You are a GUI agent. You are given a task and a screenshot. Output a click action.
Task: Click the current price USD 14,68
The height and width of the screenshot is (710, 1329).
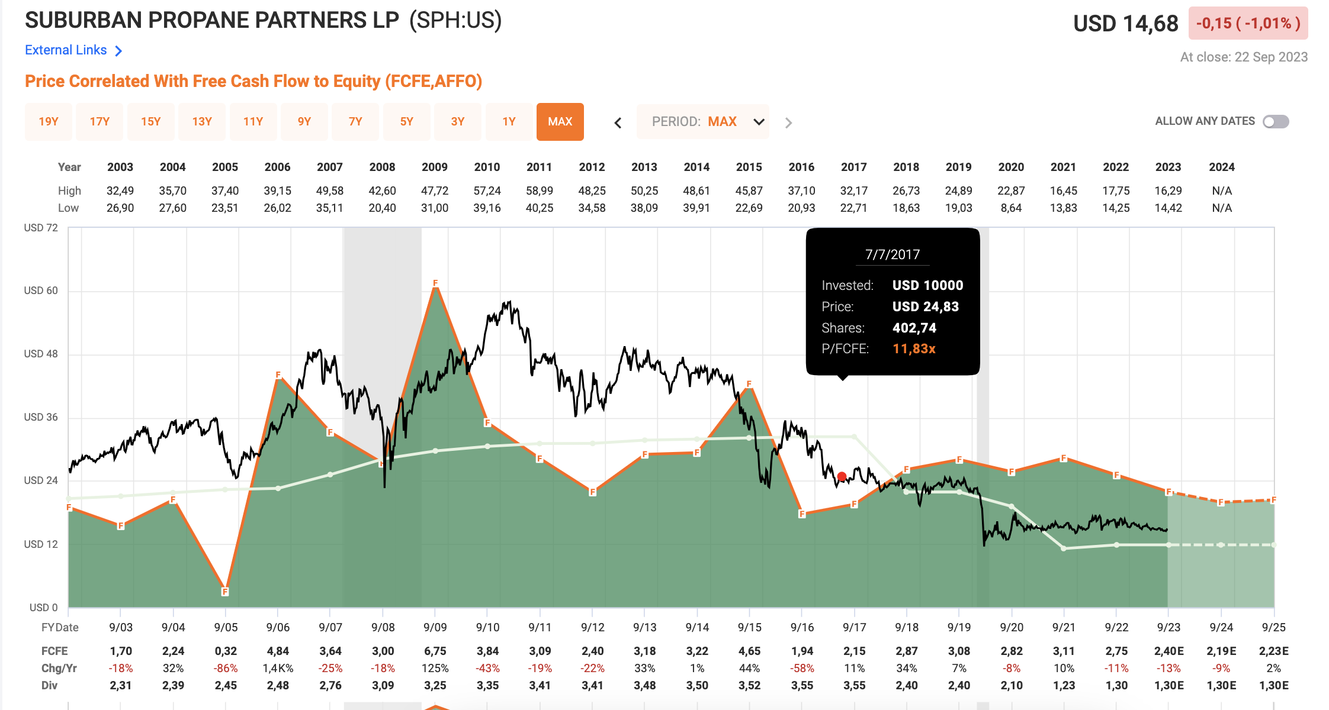1126,24
